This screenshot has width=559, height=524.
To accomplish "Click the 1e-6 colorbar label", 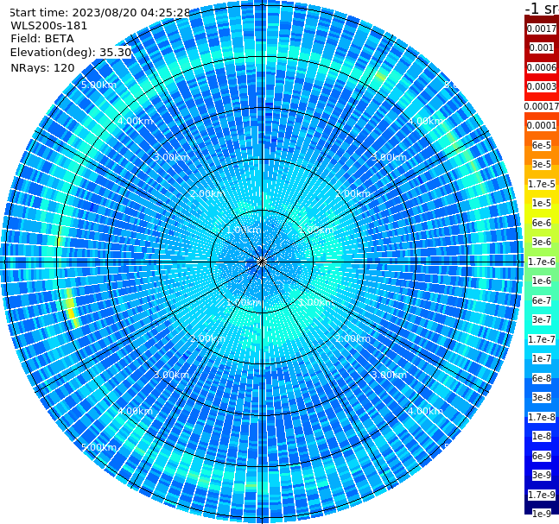I will (542, 281).
